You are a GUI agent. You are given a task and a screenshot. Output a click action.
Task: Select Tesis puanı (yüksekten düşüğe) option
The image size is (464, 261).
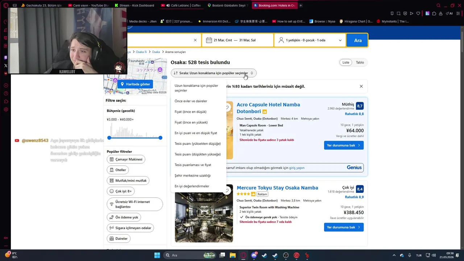point(199,144)
